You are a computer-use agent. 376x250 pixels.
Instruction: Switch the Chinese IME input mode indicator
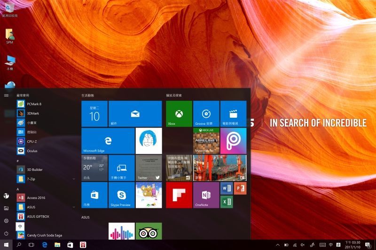tap(331, 245)
